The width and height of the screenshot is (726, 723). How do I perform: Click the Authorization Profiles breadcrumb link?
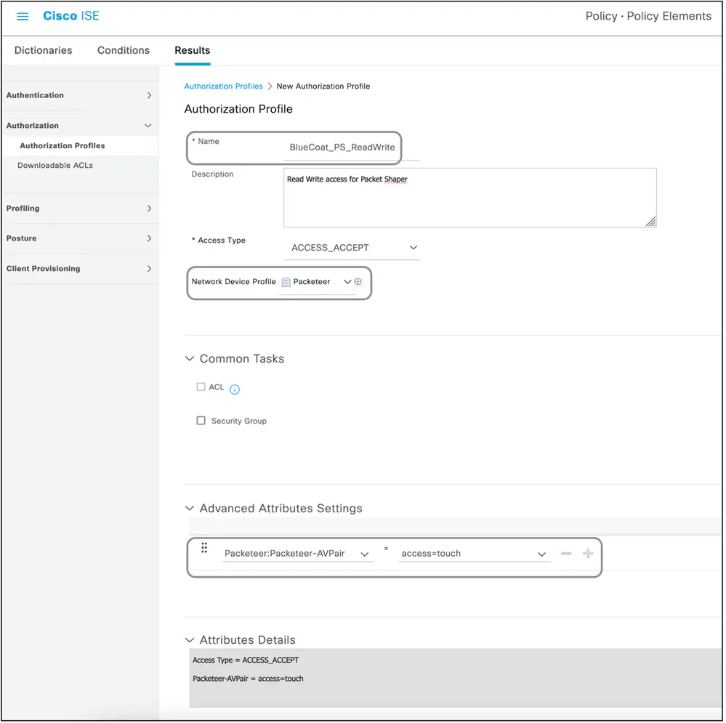point(223,86)
